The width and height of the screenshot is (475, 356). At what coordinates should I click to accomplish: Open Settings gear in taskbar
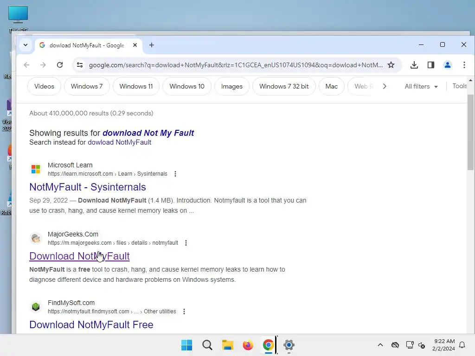click(x=289, y=345)
